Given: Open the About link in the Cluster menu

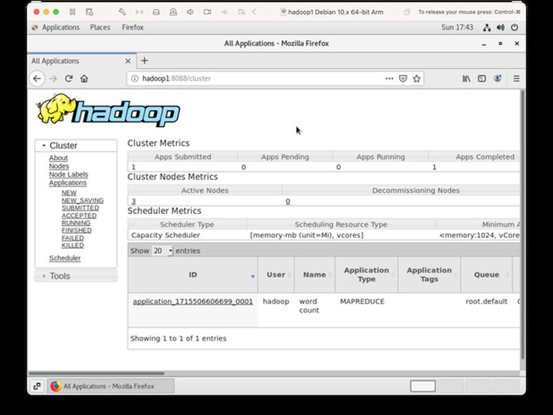Looking at the screenshot, I should [x=58, y=158].
